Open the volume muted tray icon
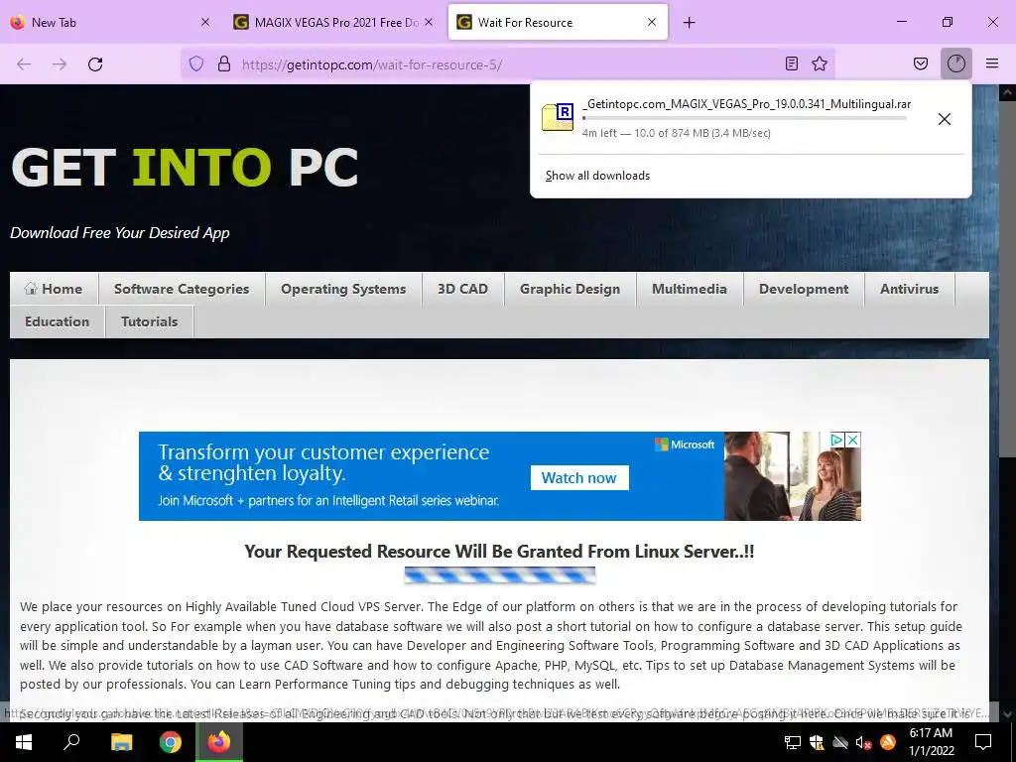Image resolution: width=1016 pixels, height=762 pixels. pos(863,742)
